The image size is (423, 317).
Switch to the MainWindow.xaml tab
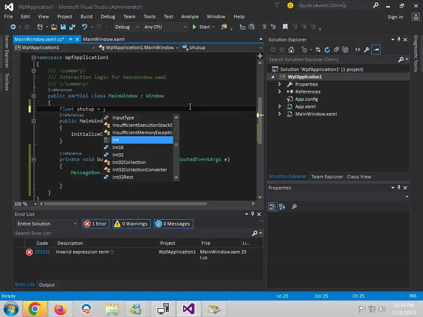(104, 39)
